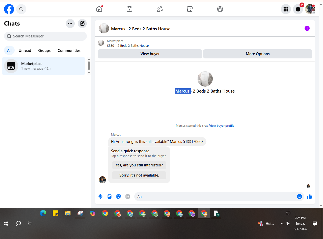Open the Video tab icon
The image size is (323, 239).
tap(129, 9)
